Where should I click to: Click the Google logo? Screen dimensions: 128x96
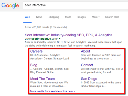pos(10,5)
